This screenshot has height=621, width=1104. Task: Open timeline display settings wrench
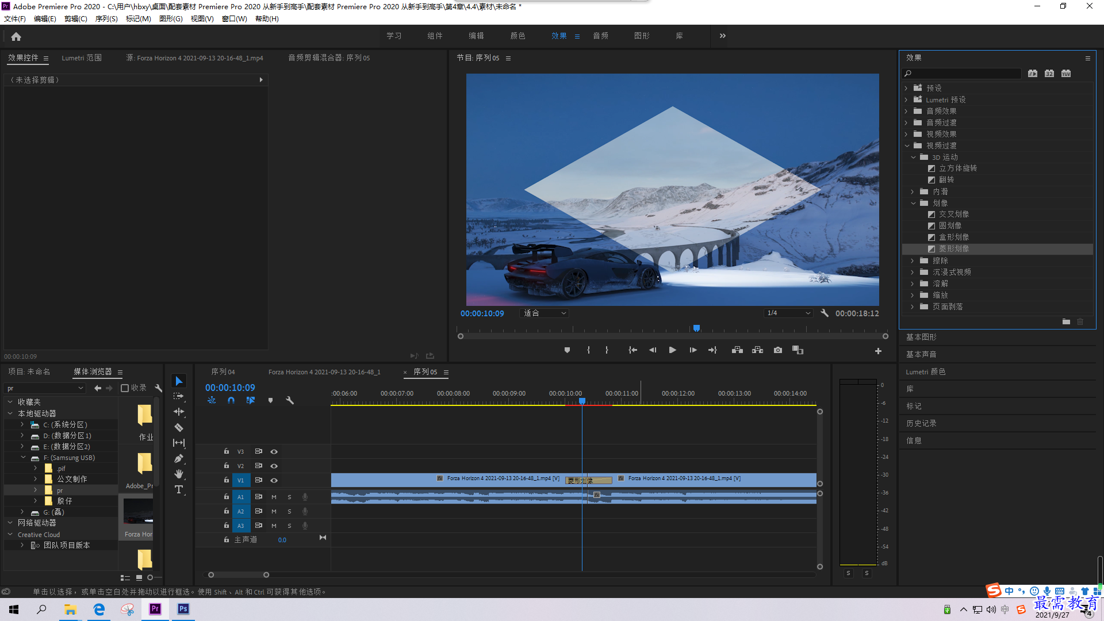[290, 401]
